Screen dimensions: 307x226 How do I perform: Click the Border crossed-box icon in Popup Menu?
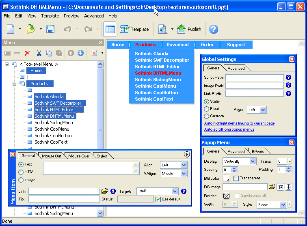click(226, 196)
